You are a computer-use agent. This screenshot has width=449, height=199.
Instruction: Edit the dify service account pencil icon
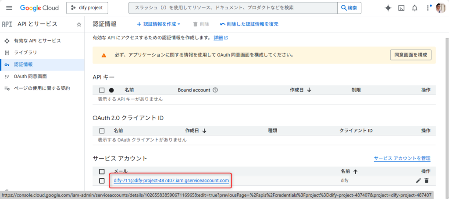click(x=418, y=181)
